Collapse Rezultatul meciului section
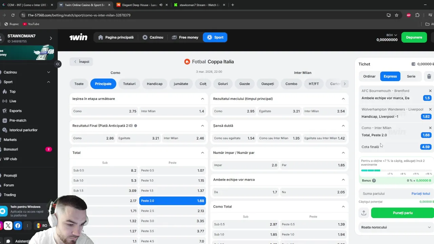This screenshot has height=244, width=434. click(343, 99)
